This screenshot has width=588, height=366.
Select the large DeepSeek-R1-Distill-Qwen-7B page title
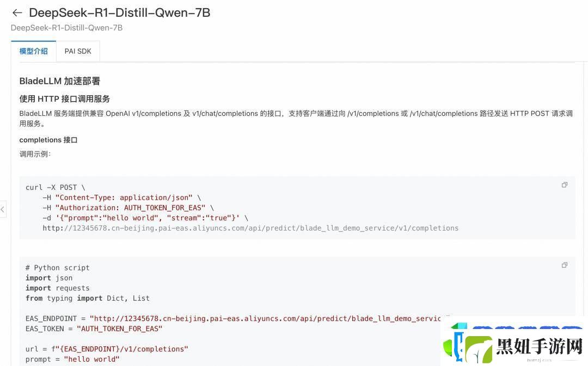click(x=120, y=13)
